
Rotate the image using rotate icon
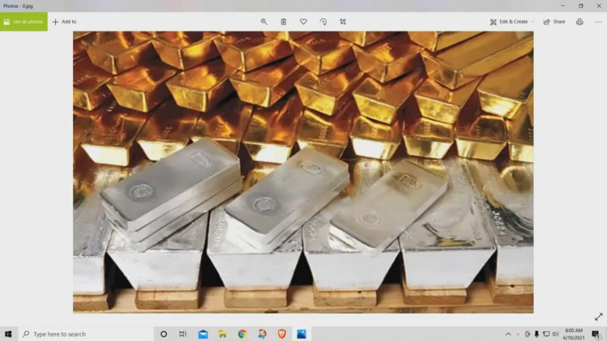coord(323,21)
